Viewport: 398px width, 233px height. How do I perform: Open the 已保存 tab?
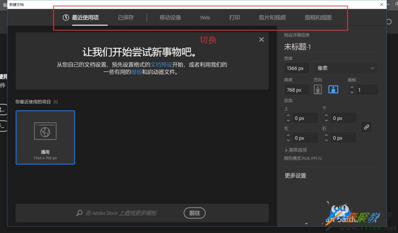click(x=126, y=17)
